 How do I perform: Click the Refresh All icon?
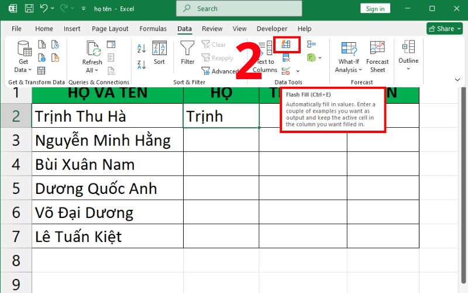point(94,49)
